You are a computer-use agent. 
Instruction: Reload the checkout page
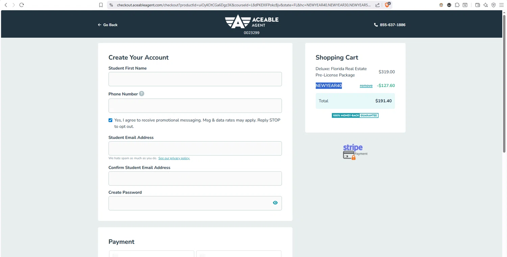22,5
